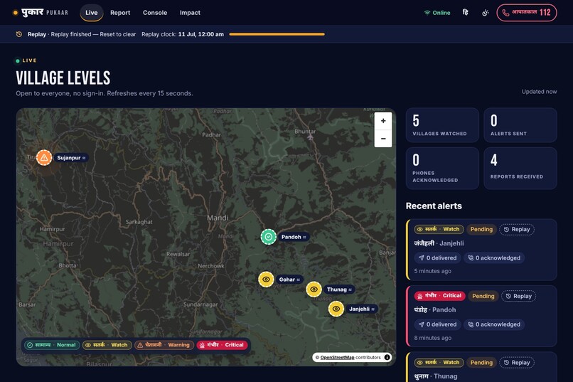Click the Critical legend chip

point(222,345)
